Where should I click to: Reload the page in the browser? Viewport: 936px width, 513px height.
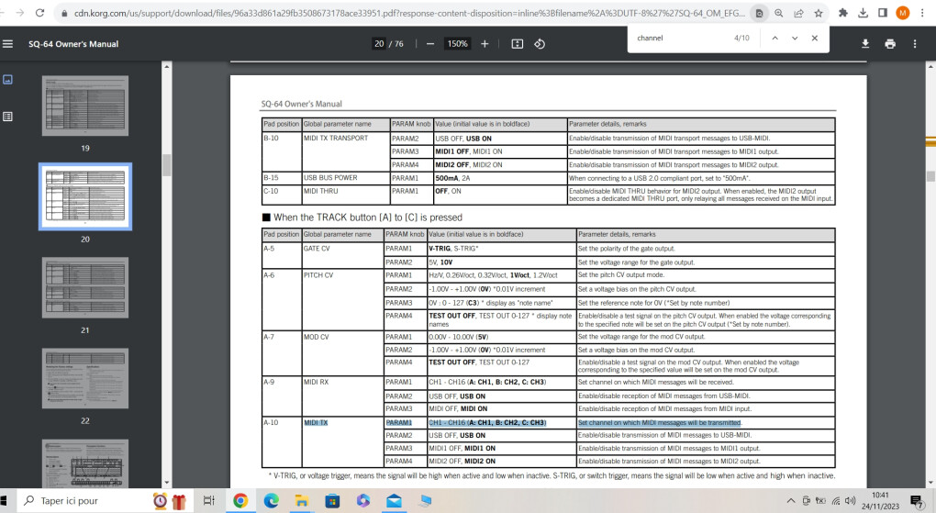click(39, 13)
